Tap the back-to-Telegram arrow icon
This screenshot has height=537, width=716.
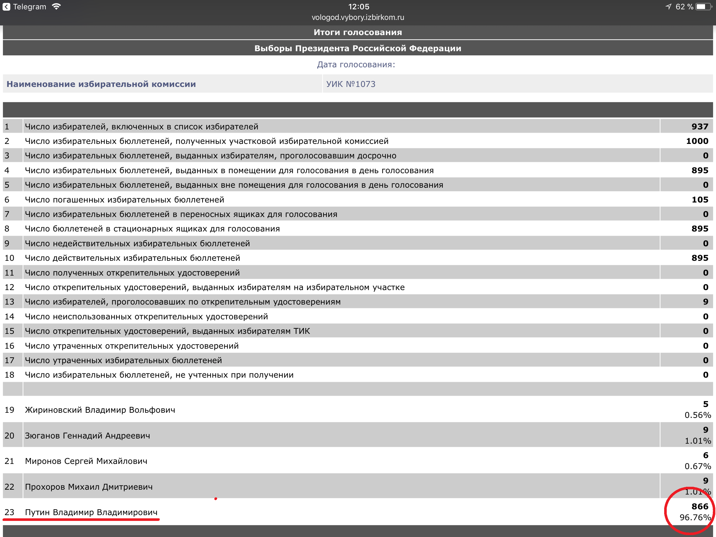point(6,7)
